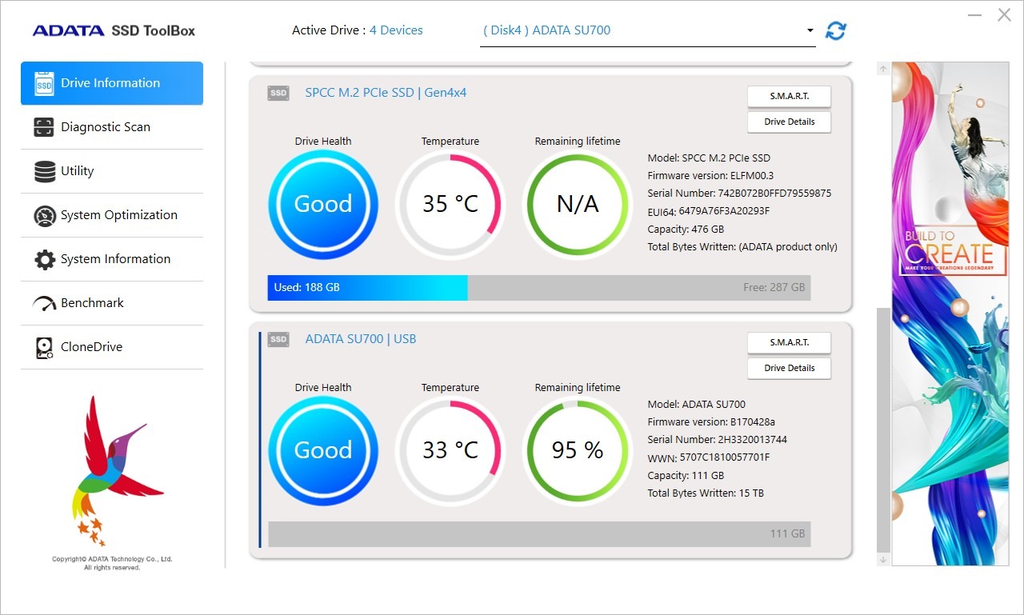Open Drive Details for ADATA SU700

(x=790, y=369)
